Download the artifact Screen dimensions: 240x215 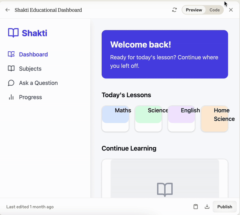tap(207, 207)
